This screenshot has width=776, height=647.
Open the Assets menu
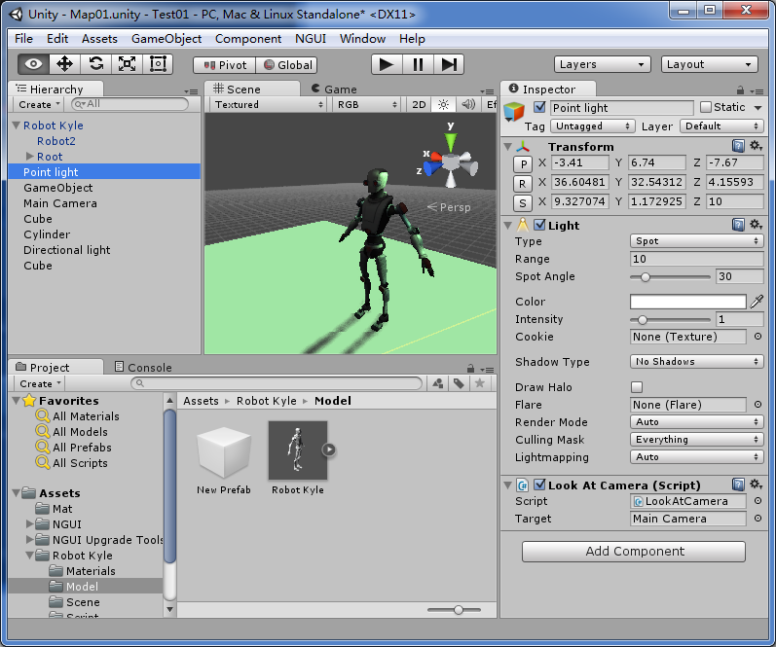pos(99,39)
